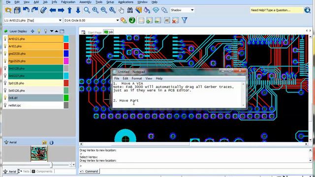Image resolution: width=315 pixels, height=177 pixels.
Task: Click the aerial board thumbnail preview
Action: [39, 153]
